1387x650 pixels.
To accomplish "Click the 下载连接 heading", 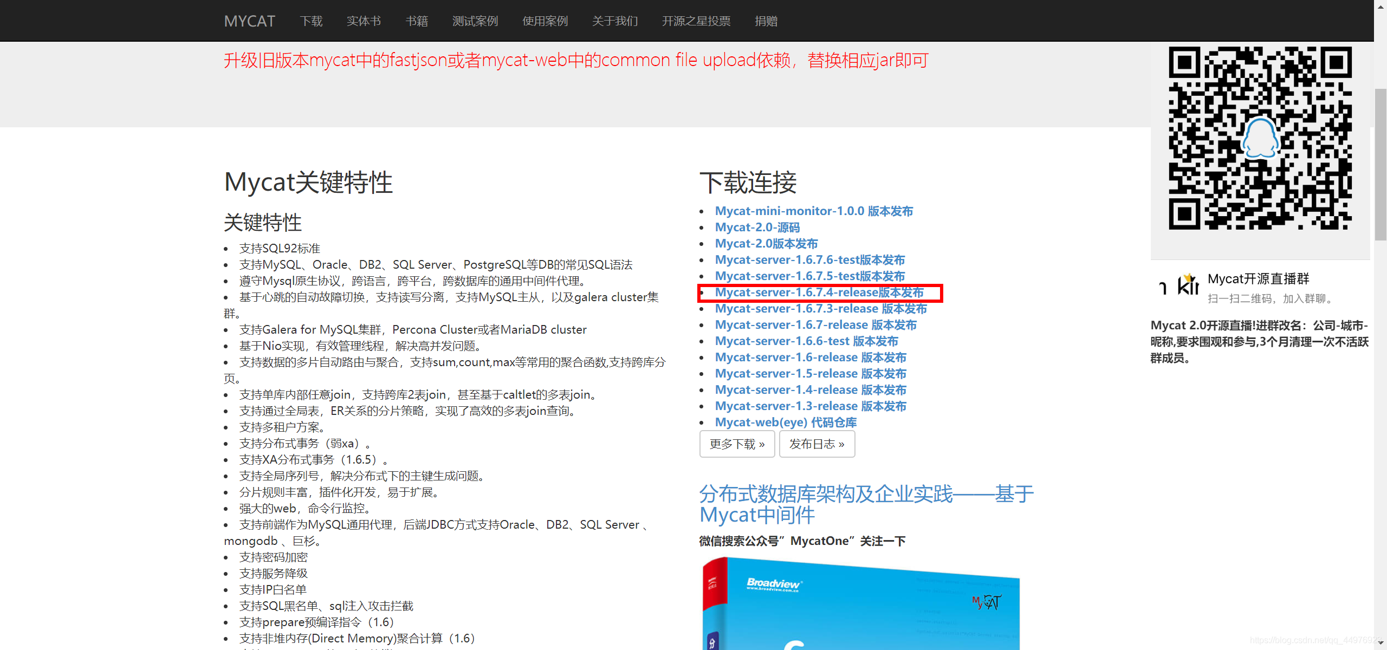I will [748, 183].
